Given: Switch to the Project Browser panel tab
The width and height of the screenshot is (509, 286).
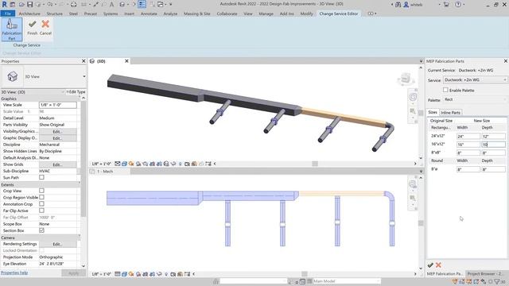Looking at the screenshot, I should (485, 273).
